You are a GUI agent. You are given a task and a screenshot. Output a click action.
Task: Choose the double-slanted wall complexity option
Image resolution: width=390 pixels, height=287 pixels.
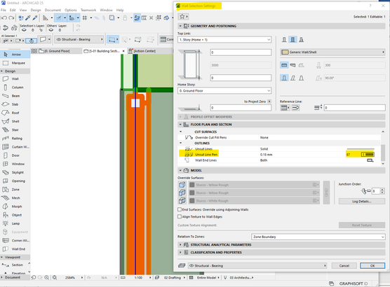coord(301,78)
